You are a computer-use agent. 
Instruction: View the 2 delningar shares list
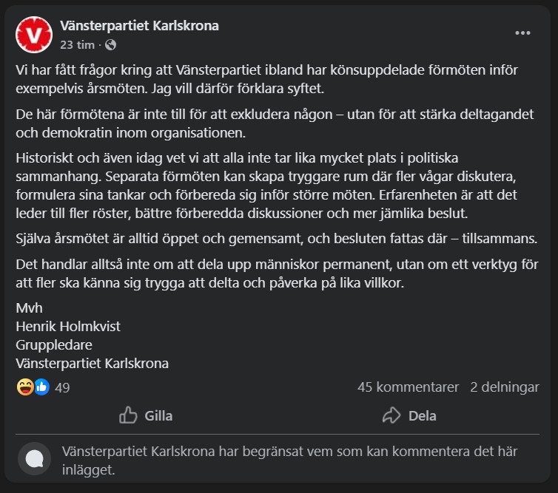[x=504, y=387]
